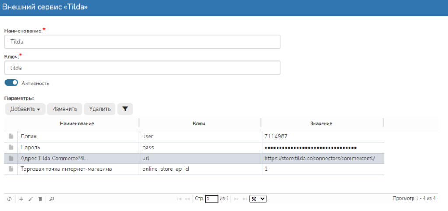Open the filter funnel button above the table
The height and width of the screenshot is (211, 448).
125,109
